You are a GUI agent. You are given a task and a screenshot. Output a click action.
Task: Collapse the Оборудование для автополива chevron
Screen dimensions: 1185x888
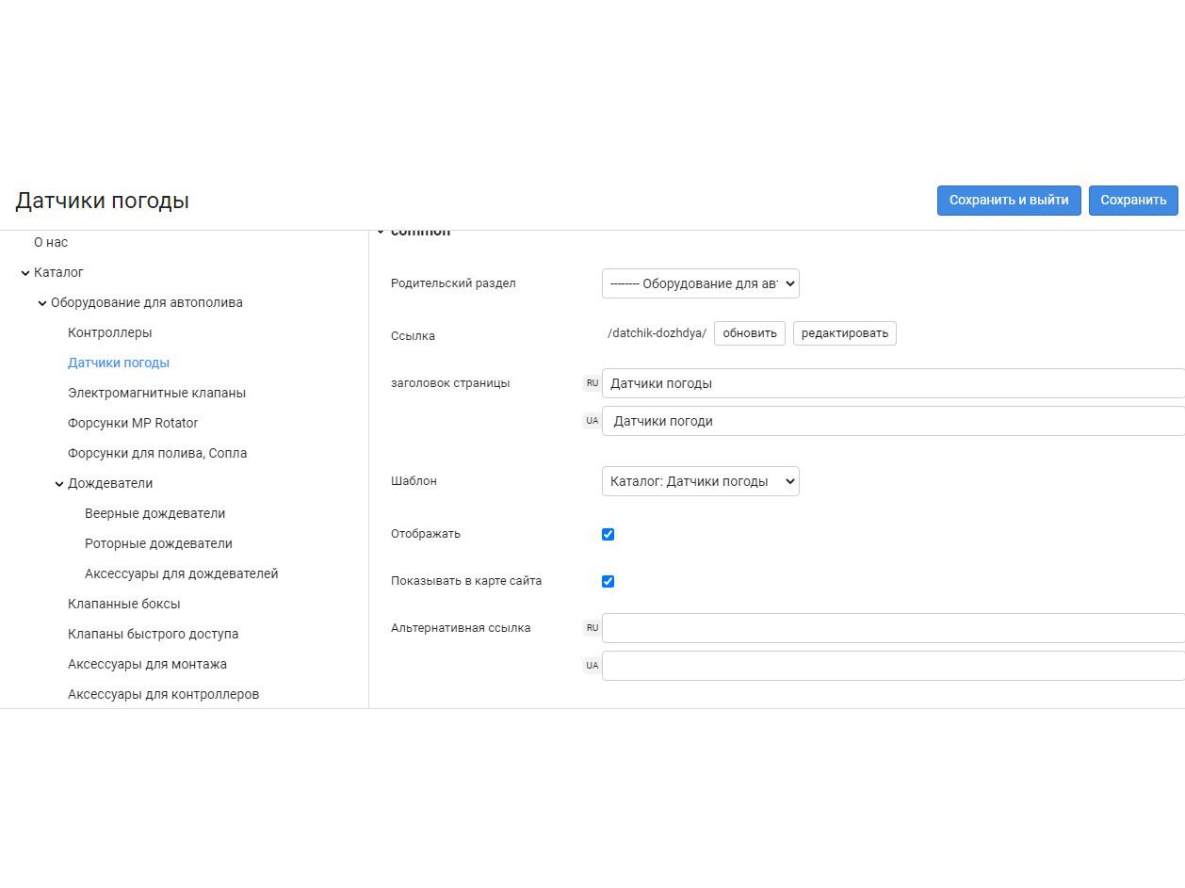42,303
